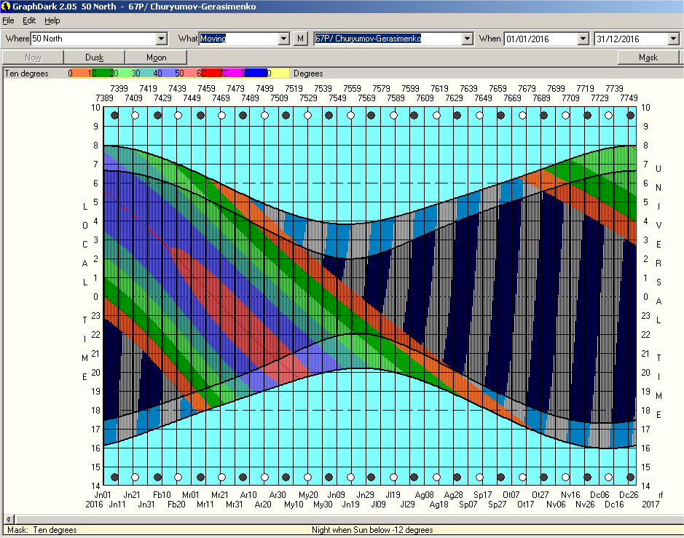Click the first white full-moon circle in top row

[x=135, y=115]
